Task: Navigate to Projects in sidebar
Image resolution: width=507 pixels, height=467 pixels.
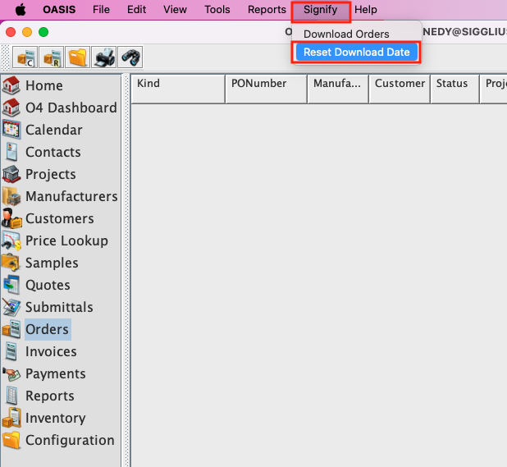Action: 50,174
